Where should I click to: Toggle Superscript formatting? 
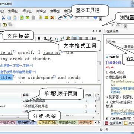(x=62, y=38)
